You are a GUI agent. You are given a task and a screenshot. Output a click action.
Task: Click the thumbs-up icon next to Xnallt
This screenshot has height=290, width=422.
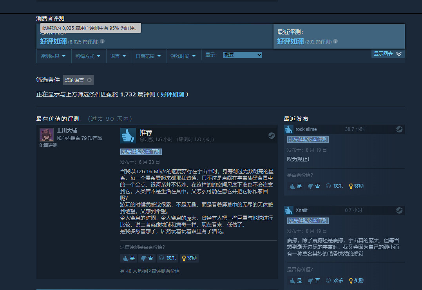point(289,210)
